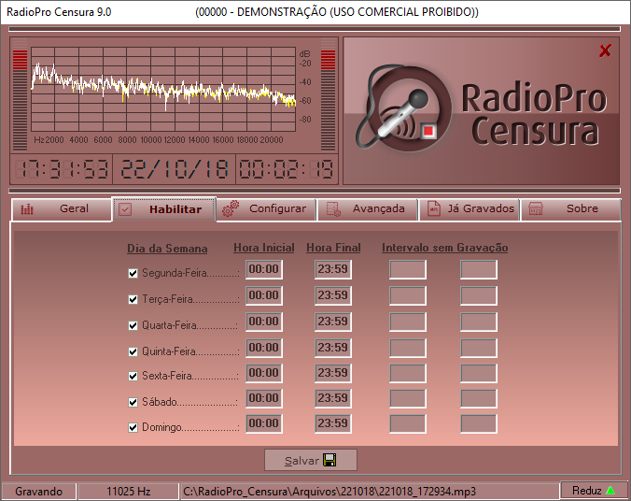
Task: Click Terça-Feira Hora Inicial field
Action: (264, 295)
